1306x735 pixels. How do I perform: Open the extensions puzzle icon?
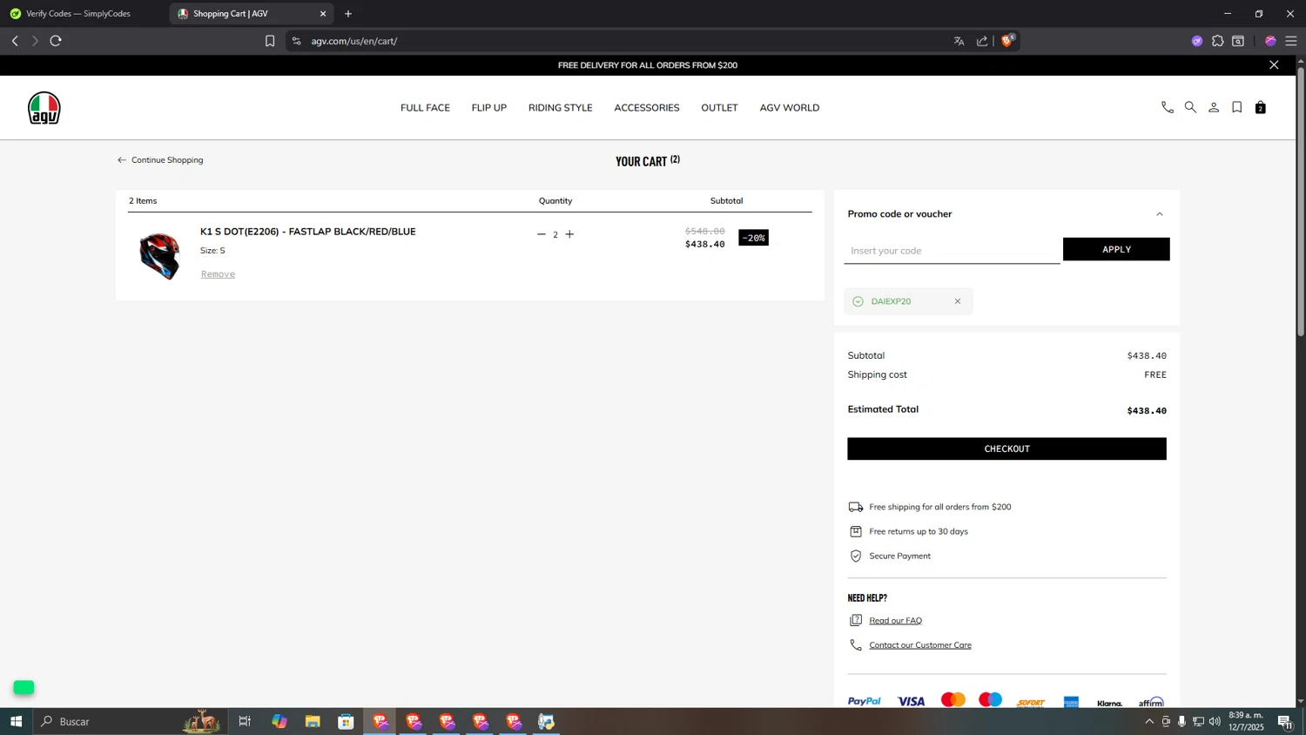tap(1217, 41)
